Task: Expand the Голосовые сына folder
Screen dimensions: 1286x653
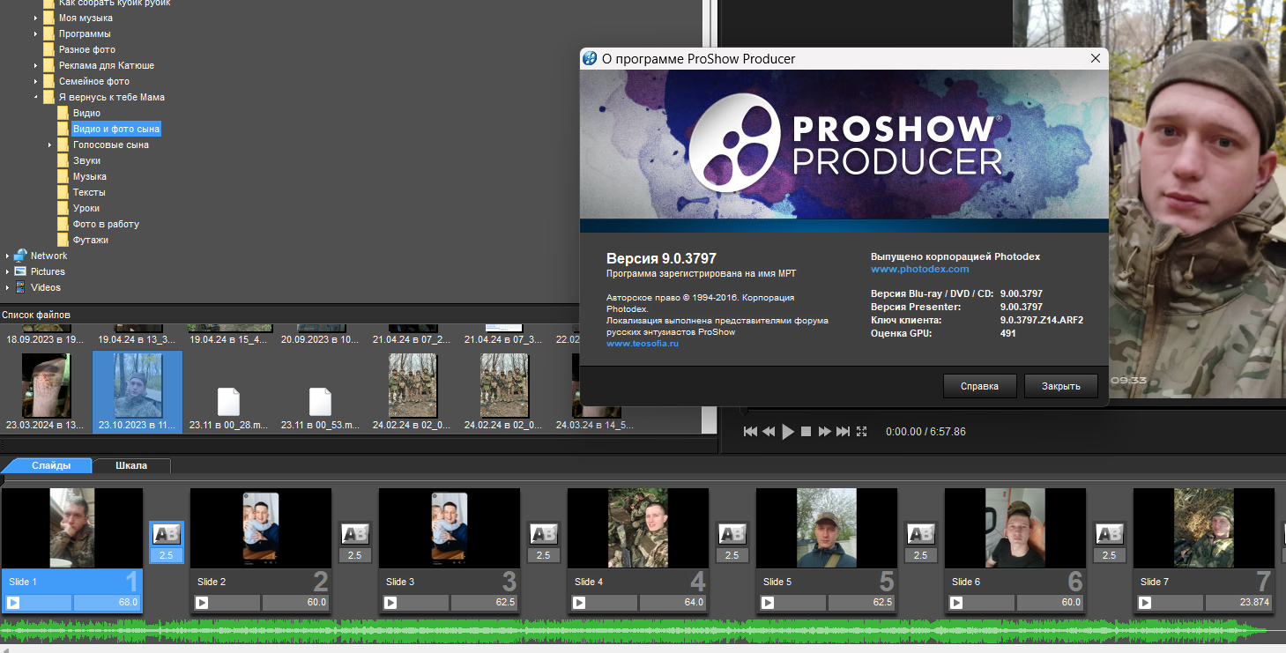Action: [x=50, y=145]
